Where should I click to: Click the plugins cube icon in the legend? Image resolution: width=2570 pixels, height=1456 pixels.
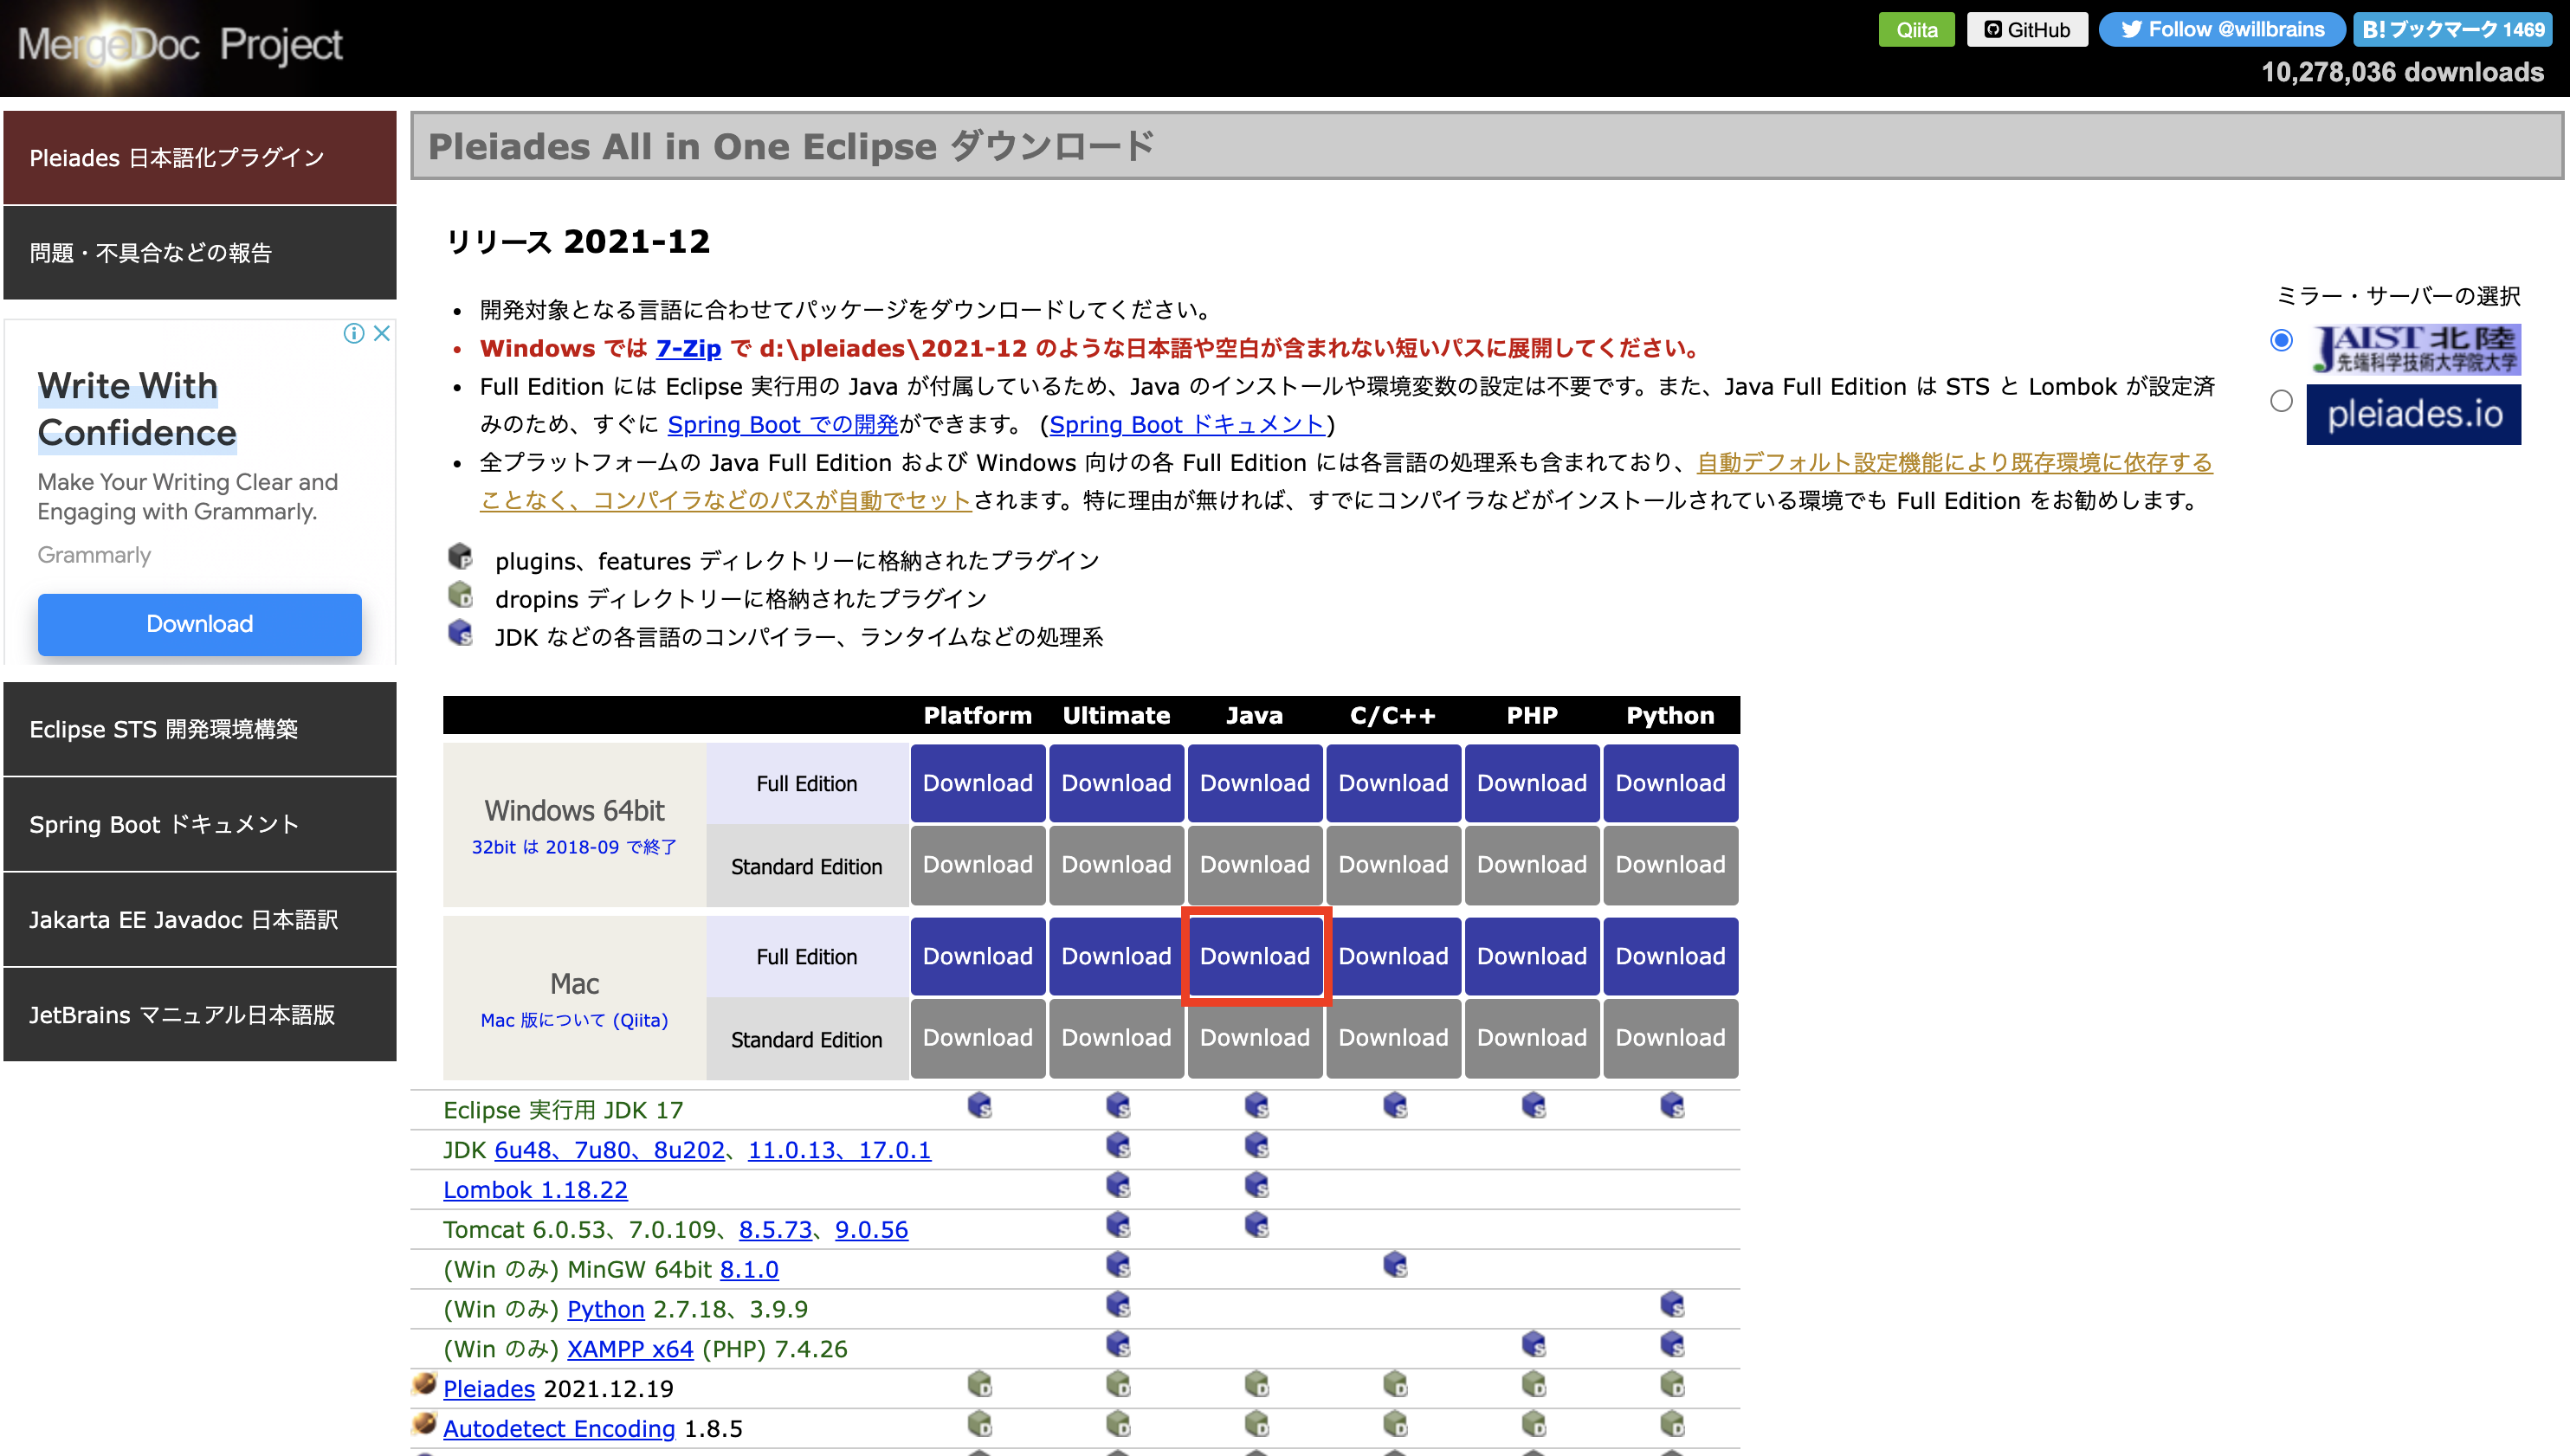tap(461, 559)
